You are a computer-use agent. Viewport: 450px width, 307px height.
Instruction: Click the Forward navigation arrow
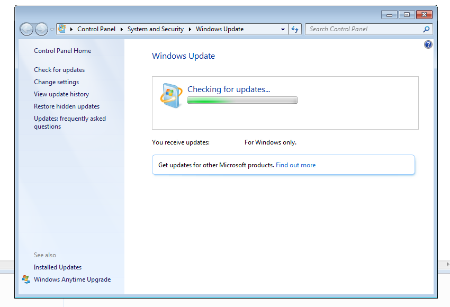pos(41,29)
